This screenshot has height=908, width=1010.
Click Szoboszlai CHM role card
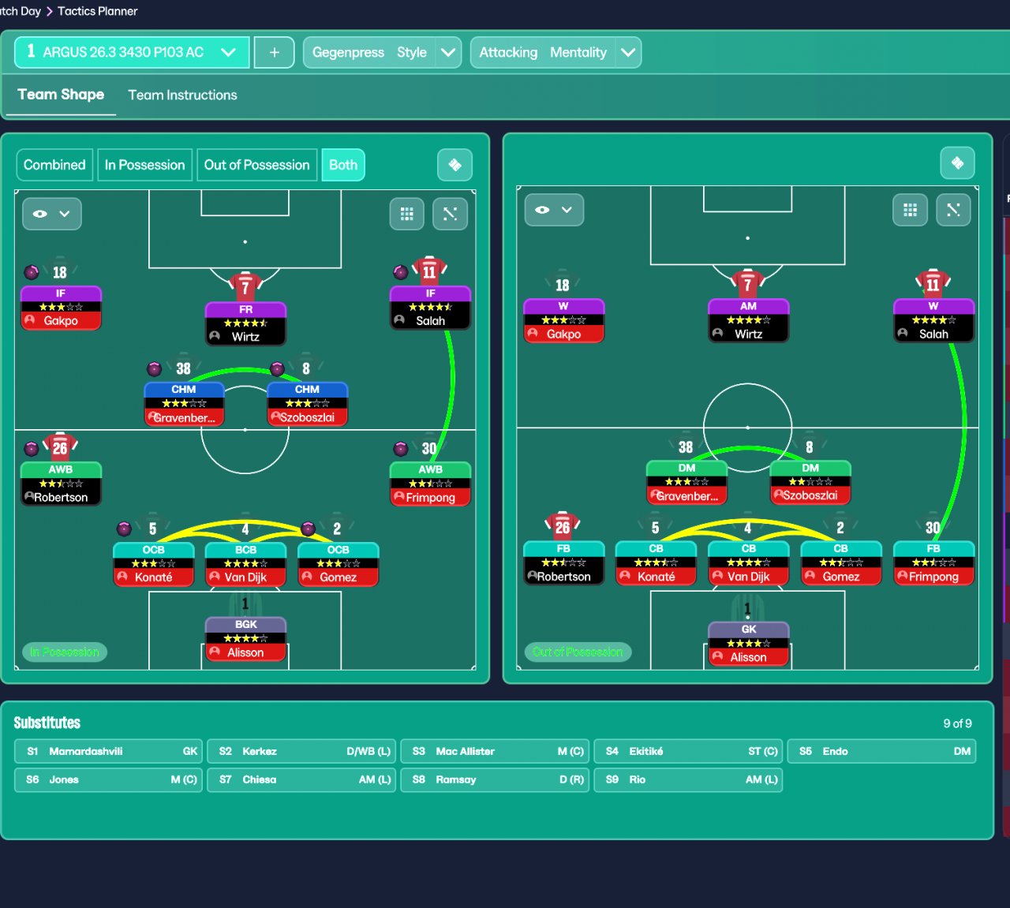pyautogui.click(x=307, y=404)
